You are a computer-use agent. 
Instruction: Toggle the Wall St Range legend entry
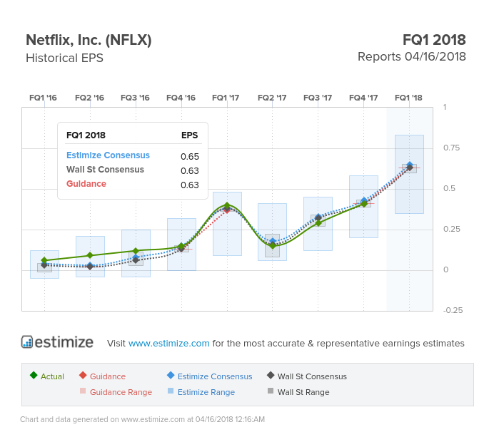(x=298, y=391)
